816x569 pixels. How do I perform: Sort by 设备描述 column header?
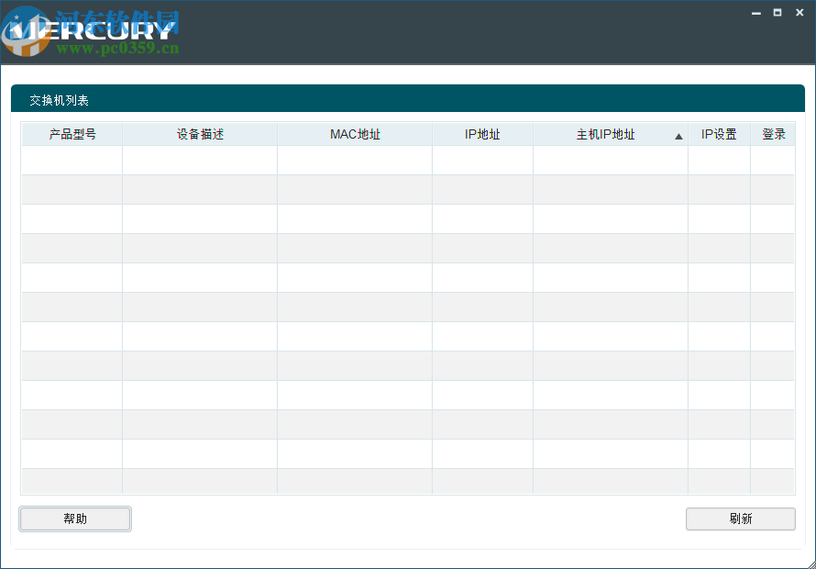click(x=200, y=134)
